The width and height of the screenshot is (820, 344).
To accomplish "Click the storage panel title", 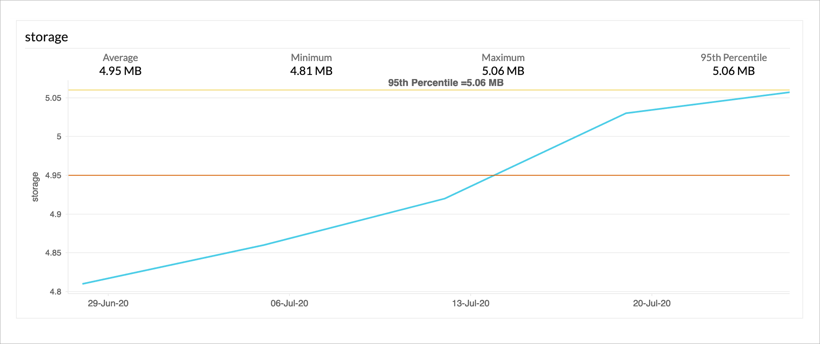I will pyautogui.click(x=46, y=37).
